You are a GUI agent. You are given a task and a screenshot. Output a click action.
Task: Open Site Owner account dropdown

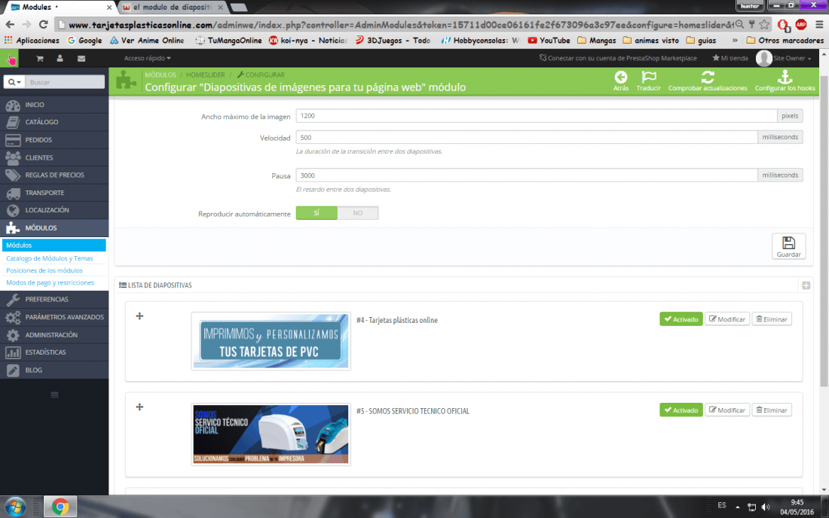click(784, 58)
